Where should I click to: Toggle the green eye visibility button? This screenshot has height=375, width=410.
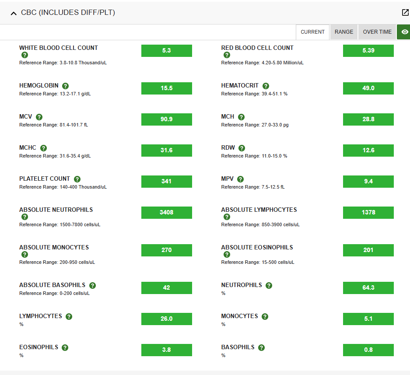404,32
